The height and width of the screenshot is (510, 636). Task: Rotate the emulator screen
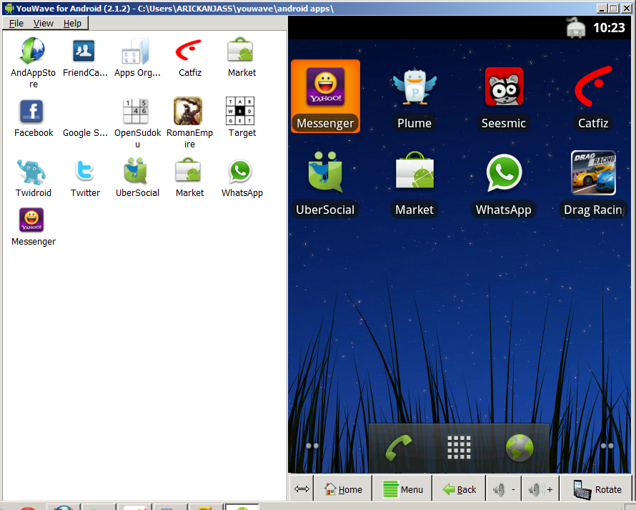click(x=597, y=489)
